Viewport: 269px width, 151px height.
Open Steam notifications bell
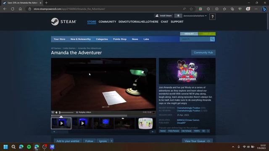(x=178, y=16)
